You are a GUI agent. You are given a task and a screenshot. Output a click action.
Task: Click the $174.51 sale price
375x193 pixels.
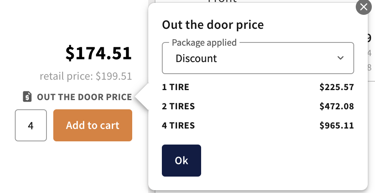point(99,53)
